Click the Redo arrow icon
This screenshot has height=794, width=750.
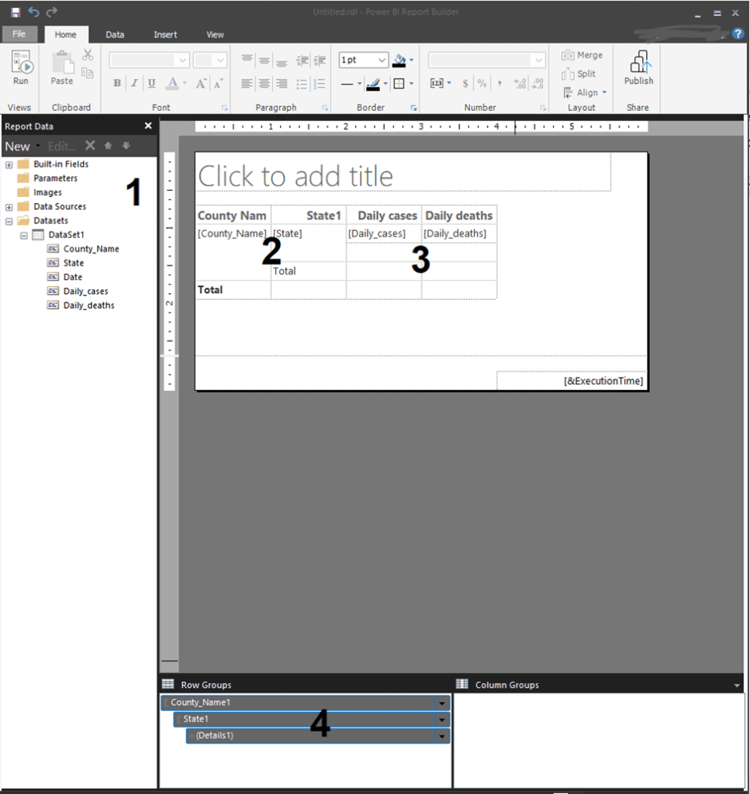pos(52,12)
